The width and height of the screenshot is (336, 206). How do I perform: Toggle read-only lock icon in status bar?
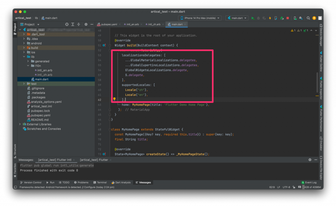coord(294,187)
